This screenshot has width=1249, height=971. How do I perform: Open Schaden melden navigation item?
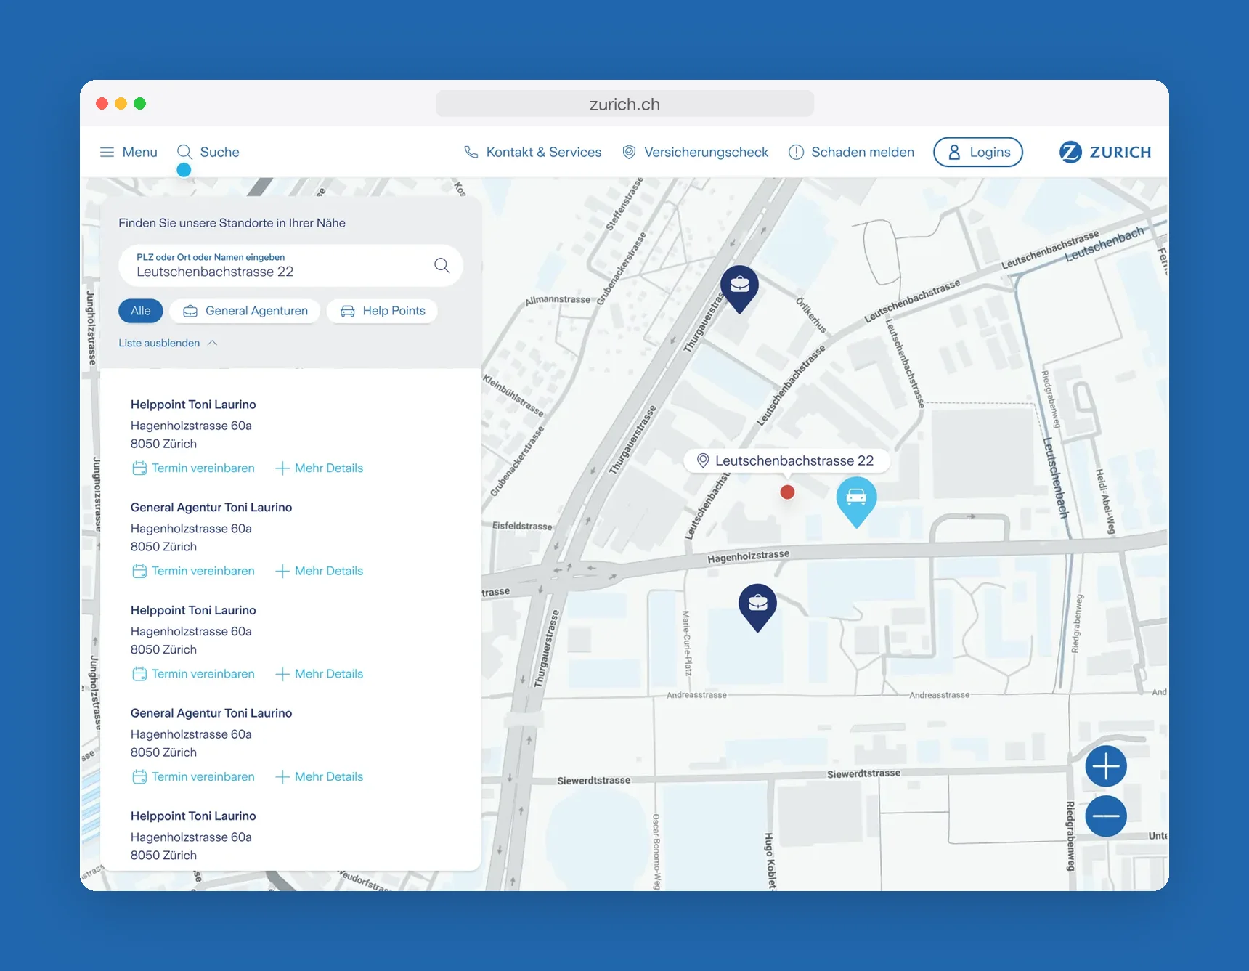pyautogui.click(x=852, y=152)
